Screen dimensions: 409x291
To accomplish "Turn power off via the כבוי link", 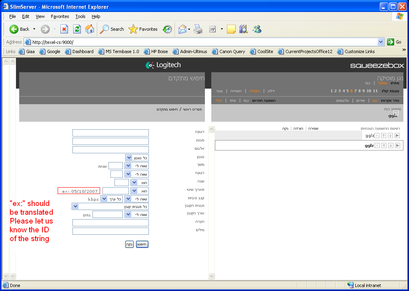I will [367, 83].
